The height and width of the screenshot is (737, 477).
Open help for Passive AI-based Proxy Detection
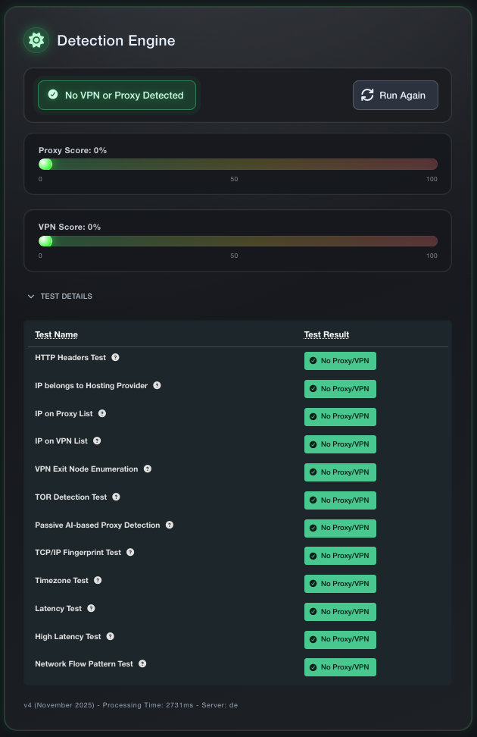[x=170, y=525]
